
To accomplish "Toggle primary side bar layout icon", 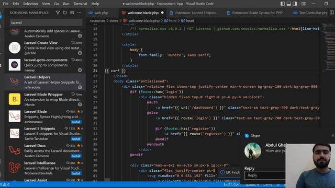I will 283,4.
